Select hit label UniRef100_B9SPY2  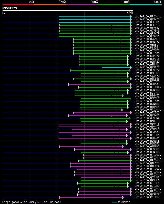click(x=147, y=70)
